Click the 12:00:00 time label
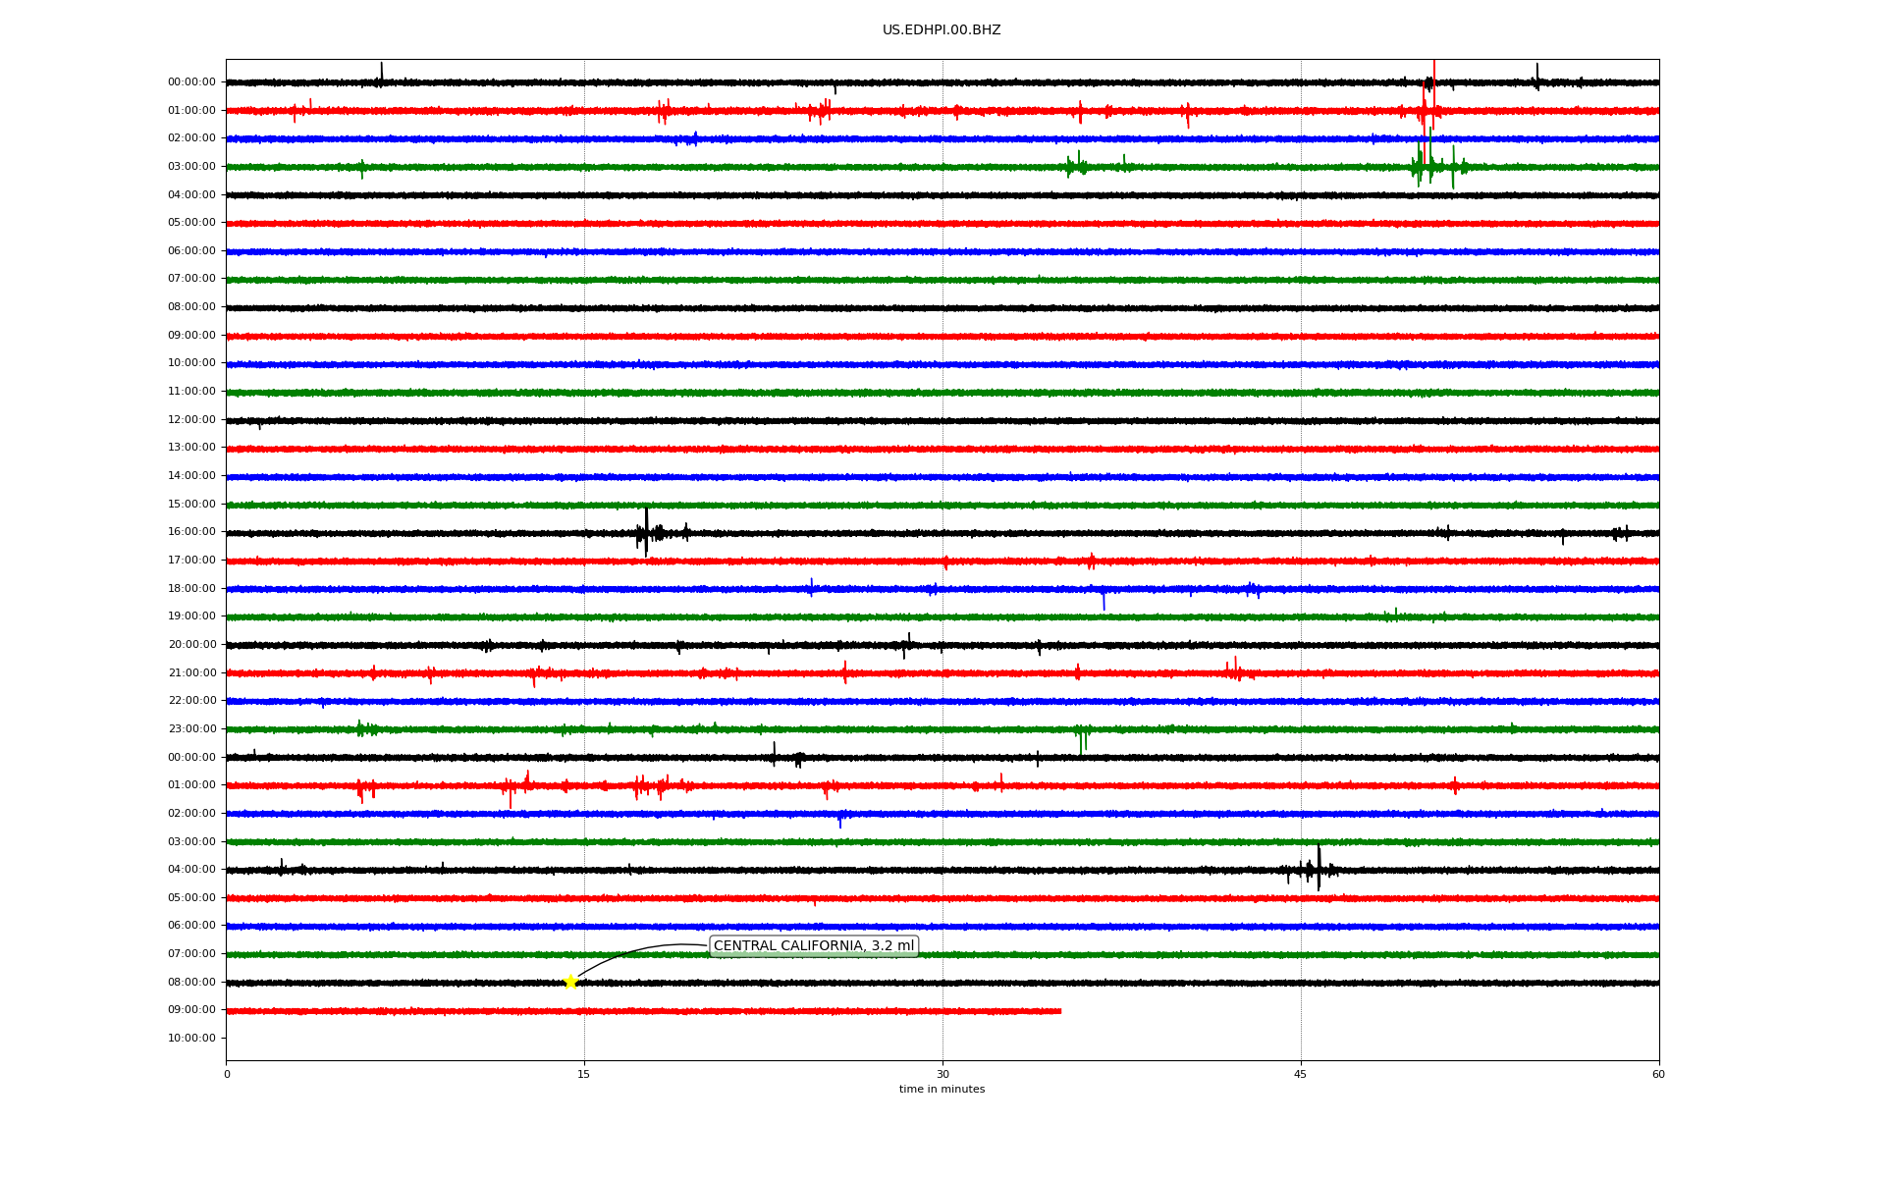The height and width of the screenshot is (1178, 1885). (x=191, y=420)
